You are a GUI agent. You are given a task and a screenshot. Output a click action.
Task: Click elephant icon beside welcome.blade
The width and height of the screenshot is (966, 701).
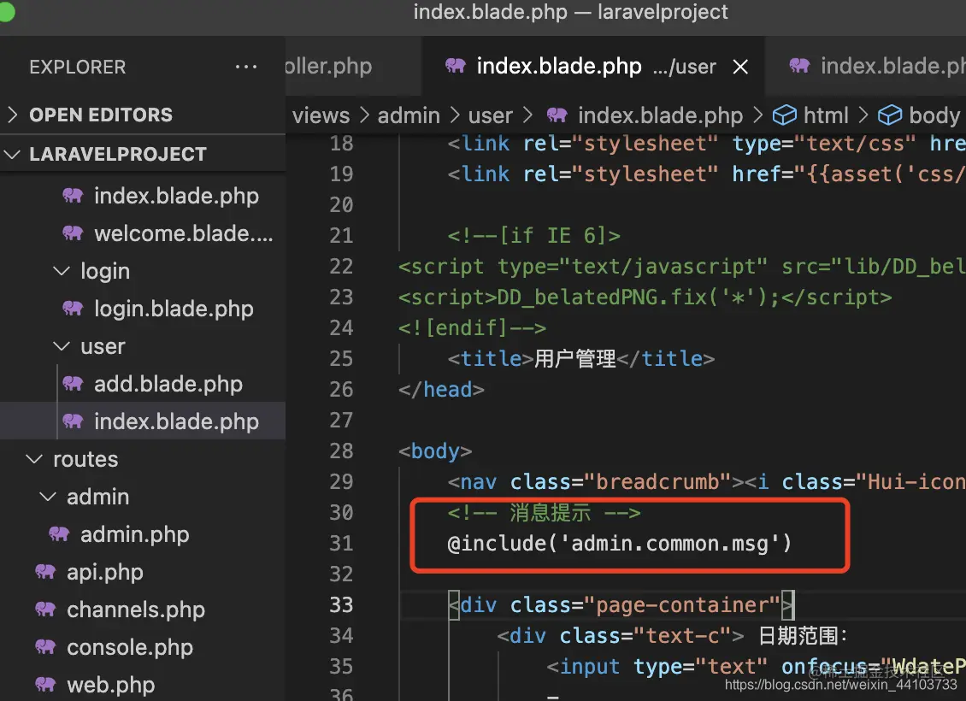click(x=73, y=233)
